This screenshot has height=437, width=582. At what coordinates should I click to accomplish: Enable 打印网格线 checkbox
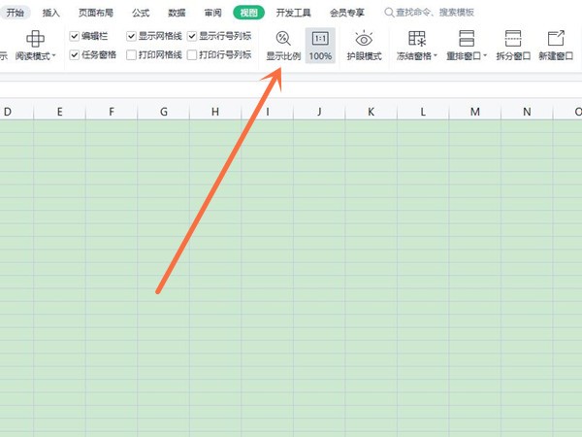pos(132,55)
